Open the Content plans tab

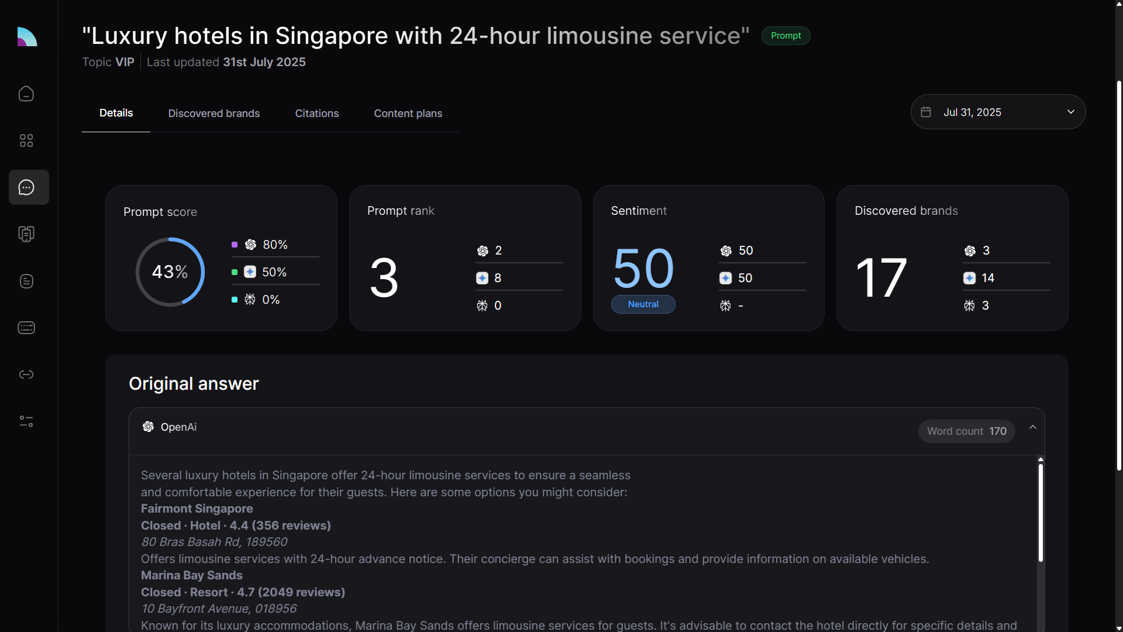point(408,114)
